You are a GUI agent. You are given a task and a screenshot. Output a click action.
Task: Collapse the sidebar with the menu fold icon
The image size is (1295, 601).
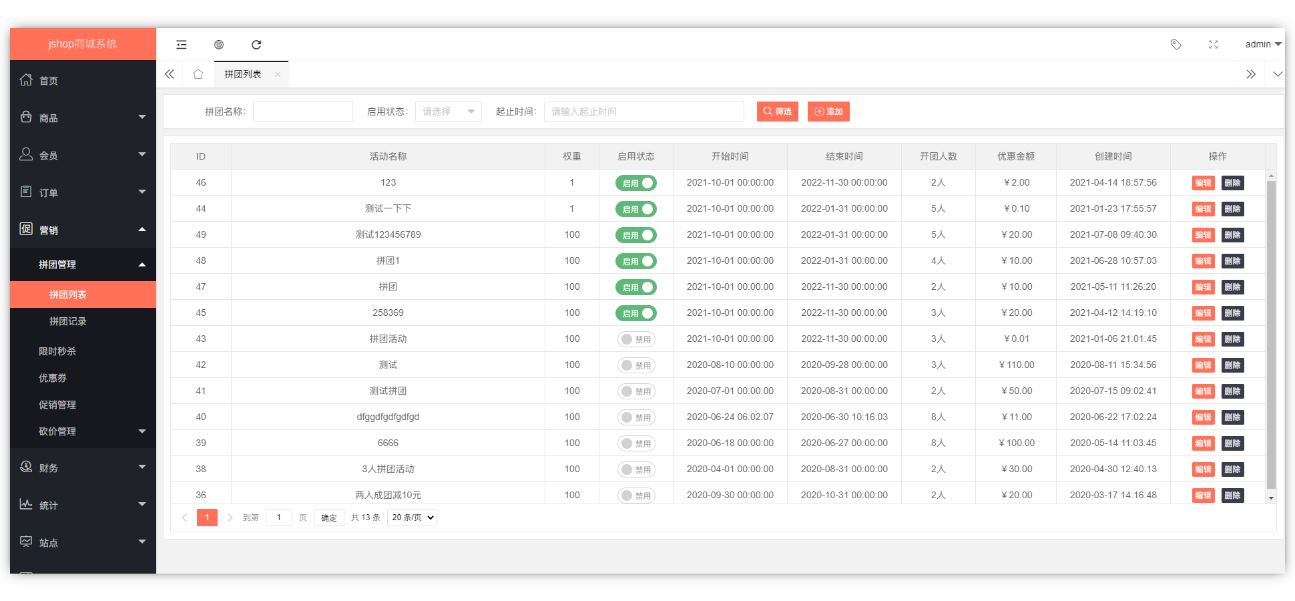click(182, 45)
